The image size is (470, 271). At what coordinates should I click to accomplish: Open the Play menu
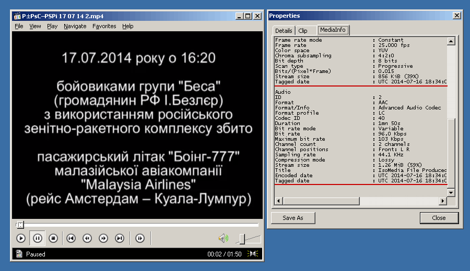[52, 26]
